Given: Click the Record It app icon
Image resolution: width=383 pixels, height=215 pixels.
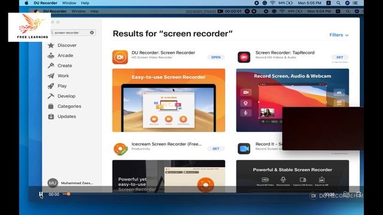Looking at the screenshot, I should tap(244, 149).
